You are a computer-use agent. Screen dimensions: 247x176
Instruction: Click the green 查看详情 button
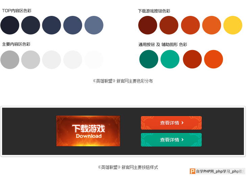(x=171, y=140)
